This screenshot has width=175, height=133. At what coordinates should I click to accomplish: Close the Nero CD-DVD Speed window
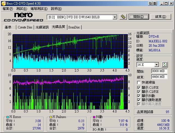(171, 4)
